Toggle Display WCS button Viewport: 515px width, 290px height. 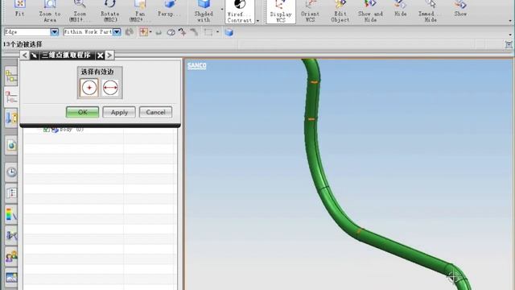tap(281, 11)
